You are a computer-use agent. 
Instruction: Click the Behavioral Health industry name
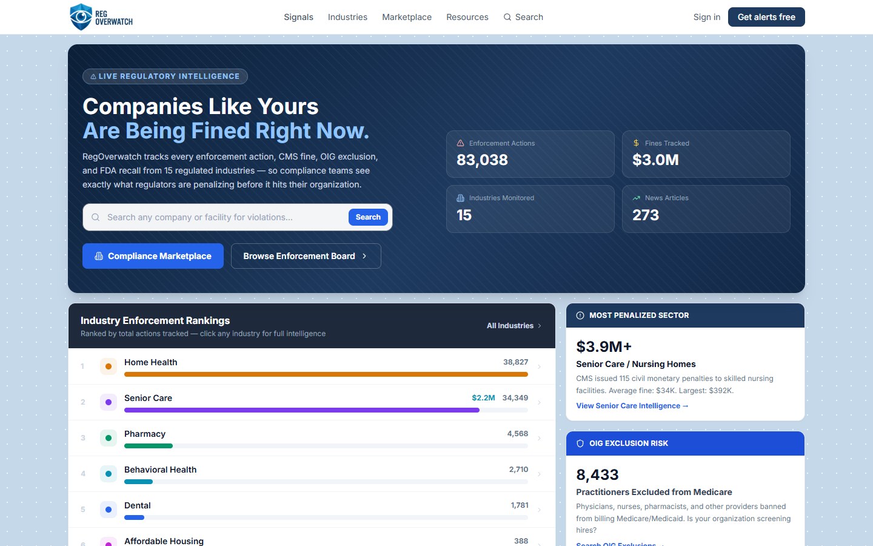point(160,470)
